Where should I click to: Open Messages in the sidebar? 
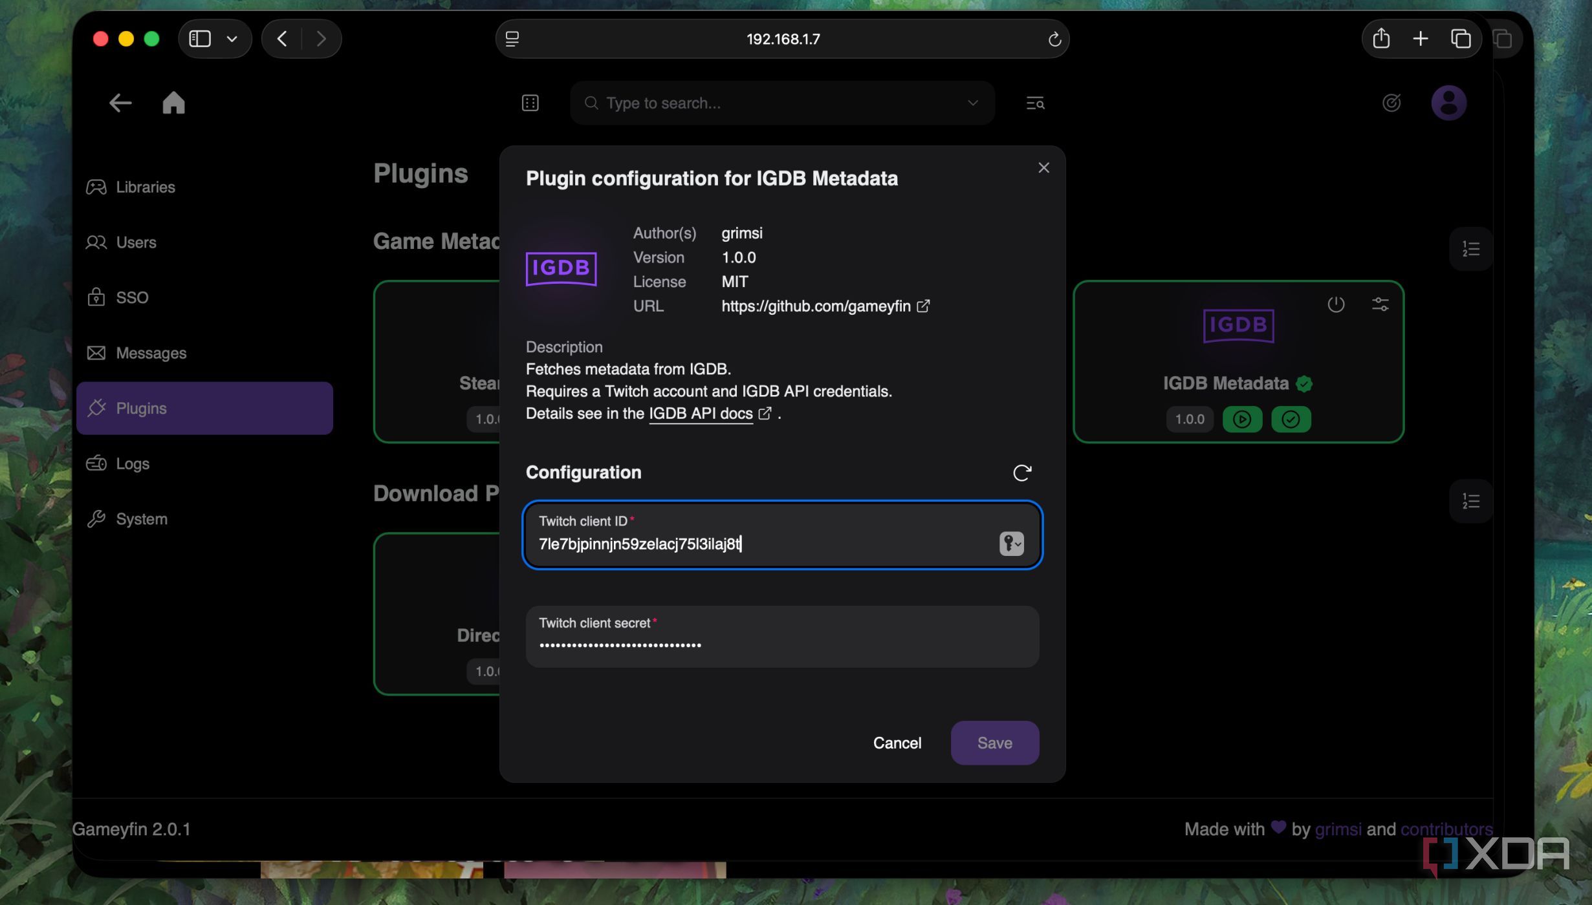click(204, 353)
